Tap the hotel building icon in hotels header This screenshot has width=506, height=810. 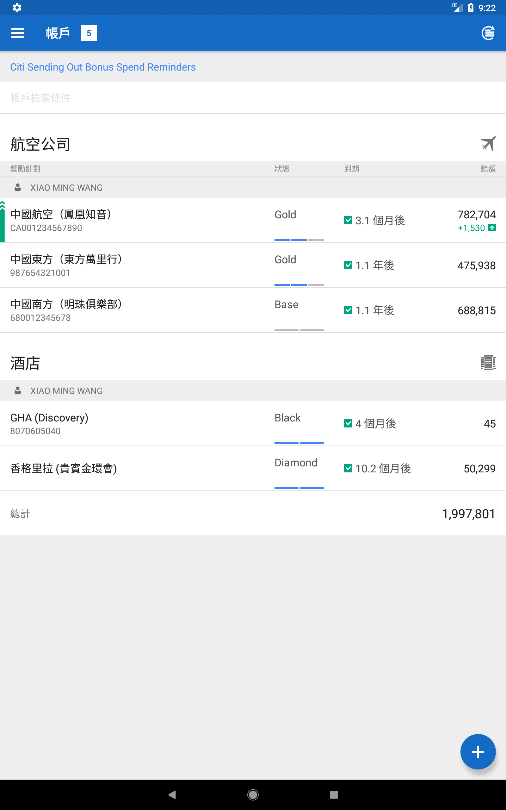[x=488, y=363]
